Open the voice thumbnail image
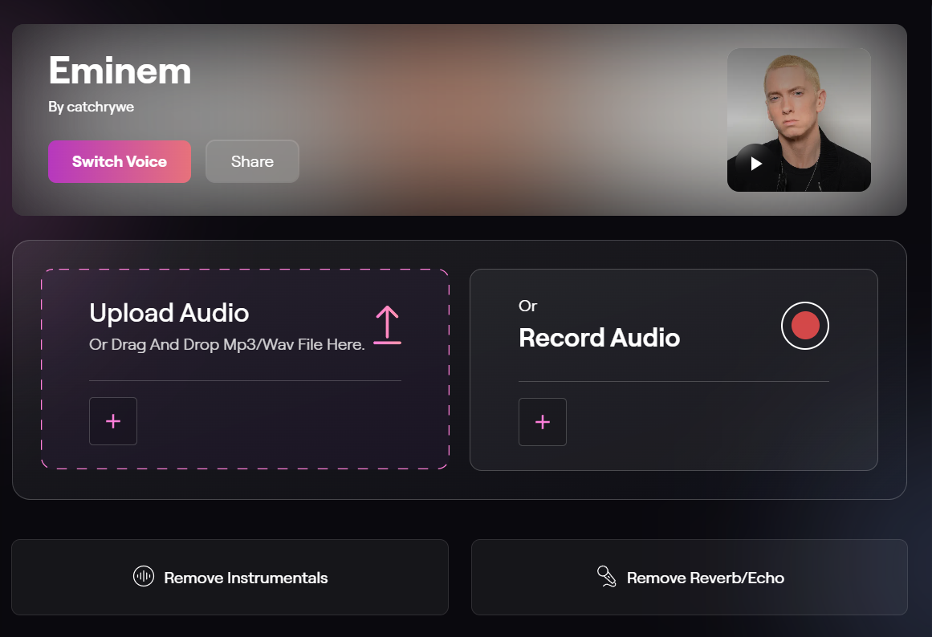This screenshot has width=932, height=637. click(799, 120)
